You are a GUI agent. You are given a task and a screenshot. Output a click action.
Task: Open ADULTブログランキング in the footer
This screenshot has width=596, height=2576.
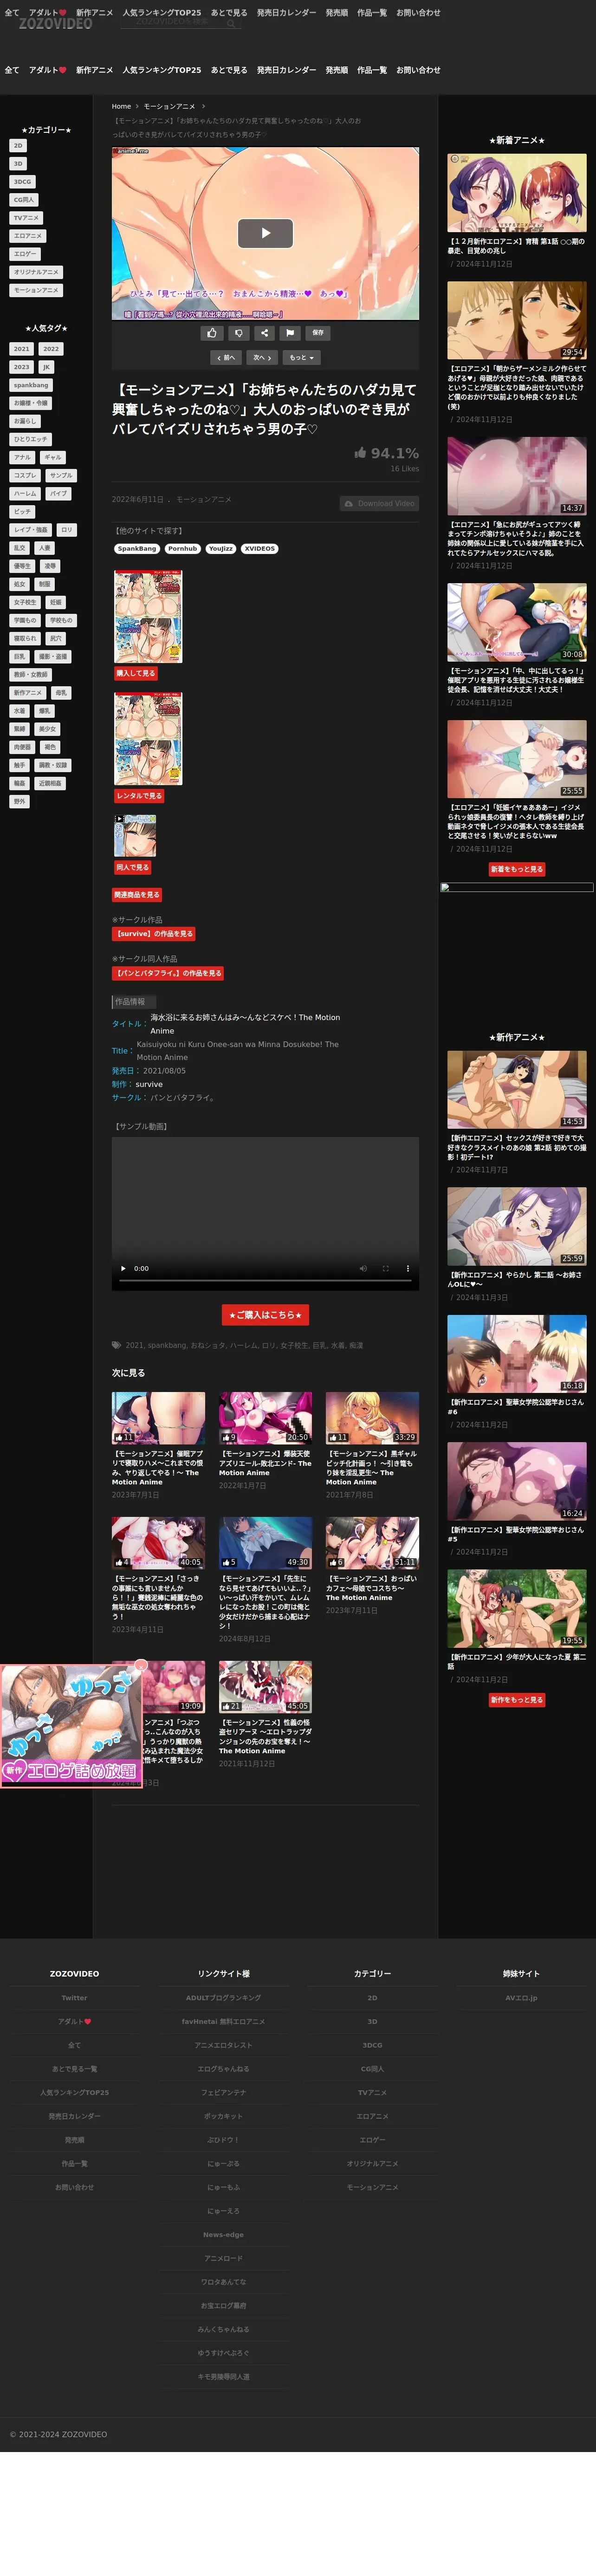[x=223, y=1997]
